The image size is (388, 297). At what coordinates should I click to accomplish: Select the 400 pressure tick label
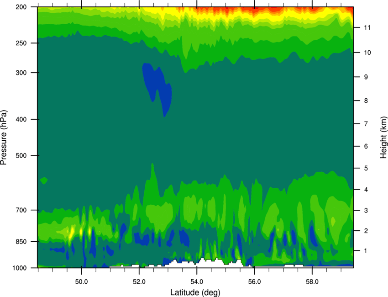pos(21,119)
